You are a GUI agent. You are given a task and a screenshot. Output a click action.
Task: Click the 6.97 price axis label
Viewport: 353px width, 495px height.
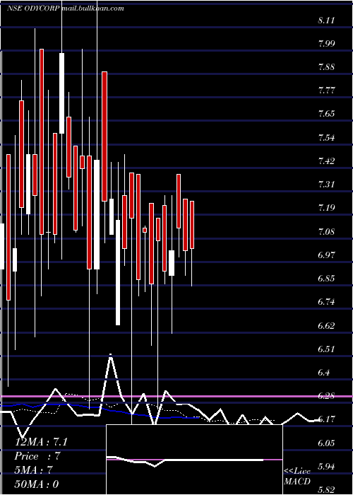coord(326,255)
